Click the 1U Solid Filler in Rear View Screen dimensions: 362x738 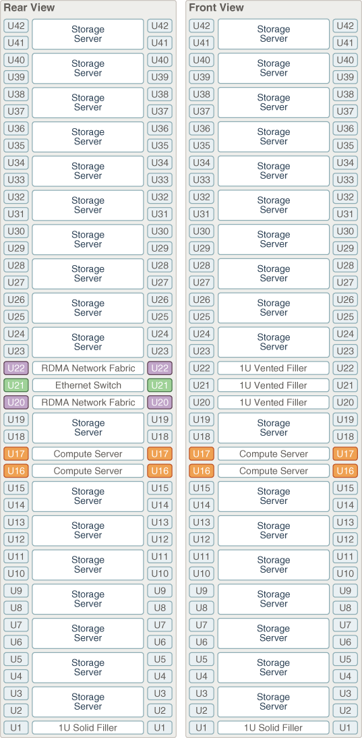(x=88, y=728)
